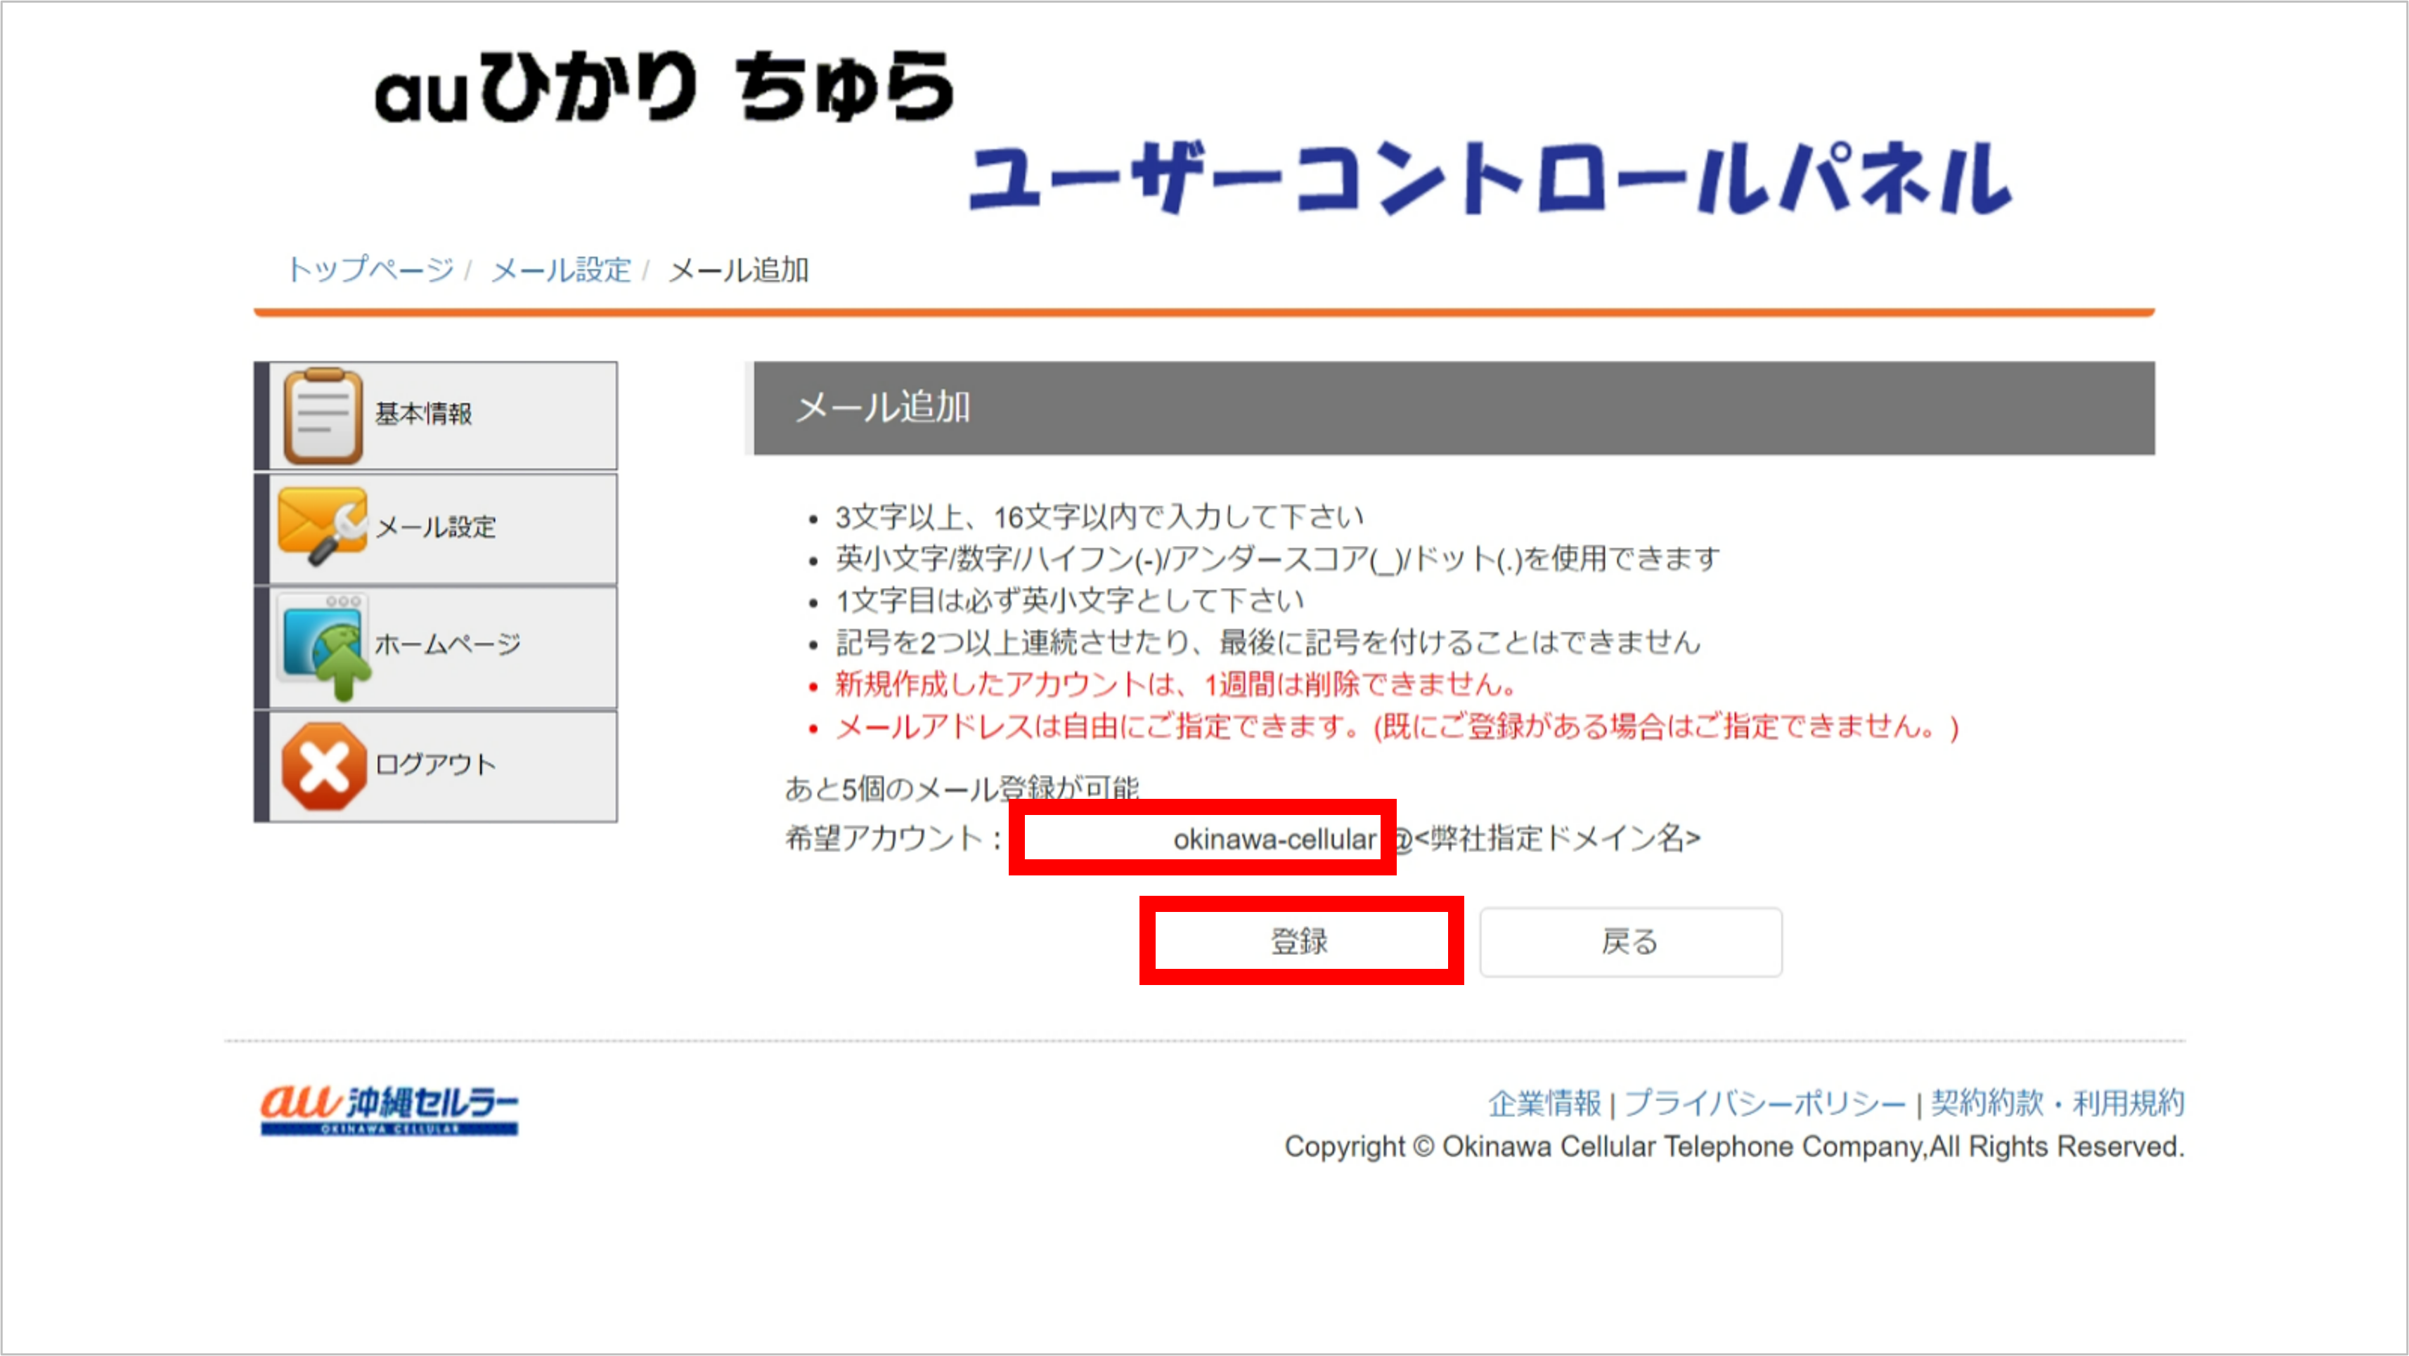Click red text メールアドレスは自由にご指定できます
Viewport: 2409px width, 1356px height.
[1397, 727]
